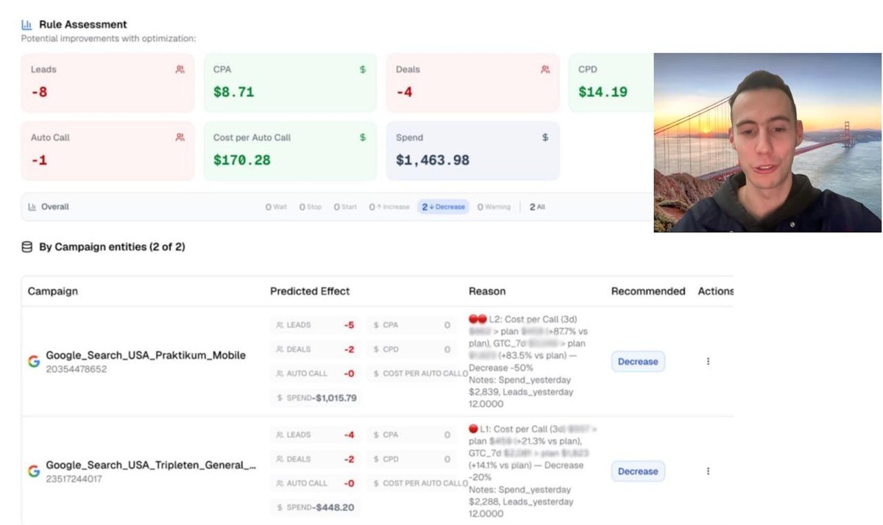Click Decrease button for Praktikum_Mobile campaign

click(638, 362)
